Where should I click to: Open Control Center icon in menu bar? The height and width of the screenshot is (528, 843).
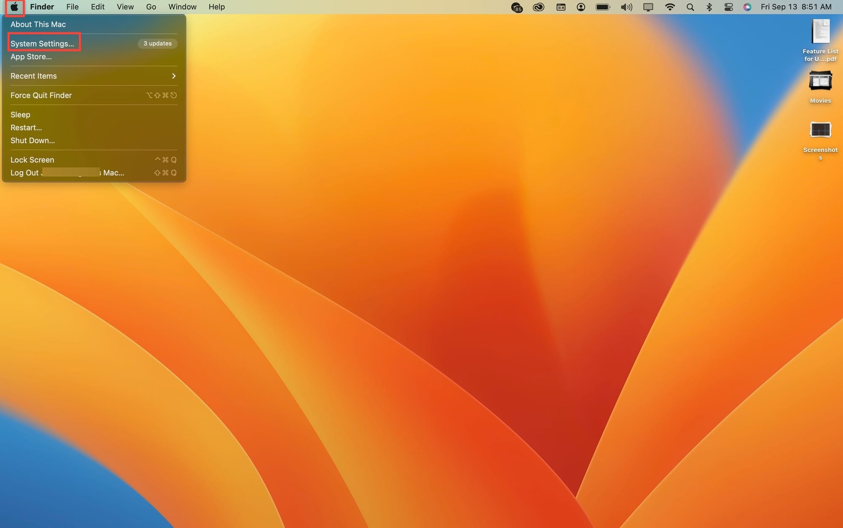point(728,7)
